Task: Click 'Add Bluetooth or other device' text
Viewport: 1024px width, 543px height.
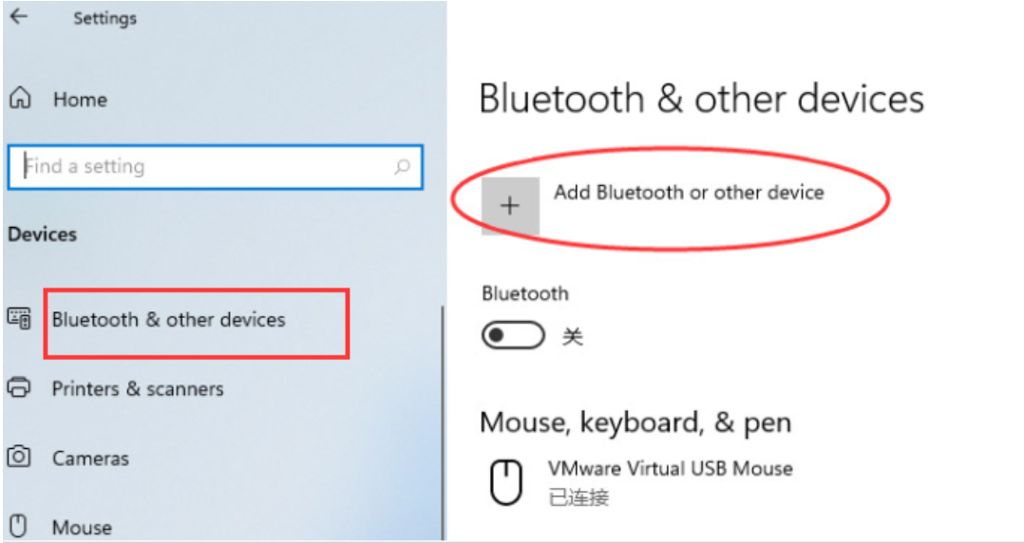Action: [x=689, y=193]
